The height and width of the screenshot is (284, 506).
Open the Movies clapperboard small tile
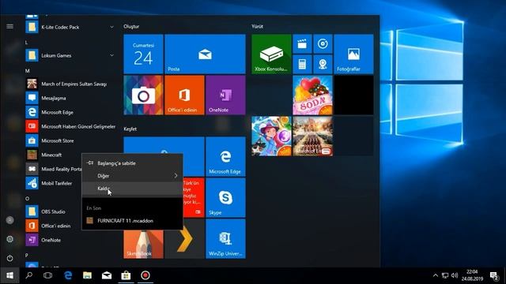pos(302,44)
